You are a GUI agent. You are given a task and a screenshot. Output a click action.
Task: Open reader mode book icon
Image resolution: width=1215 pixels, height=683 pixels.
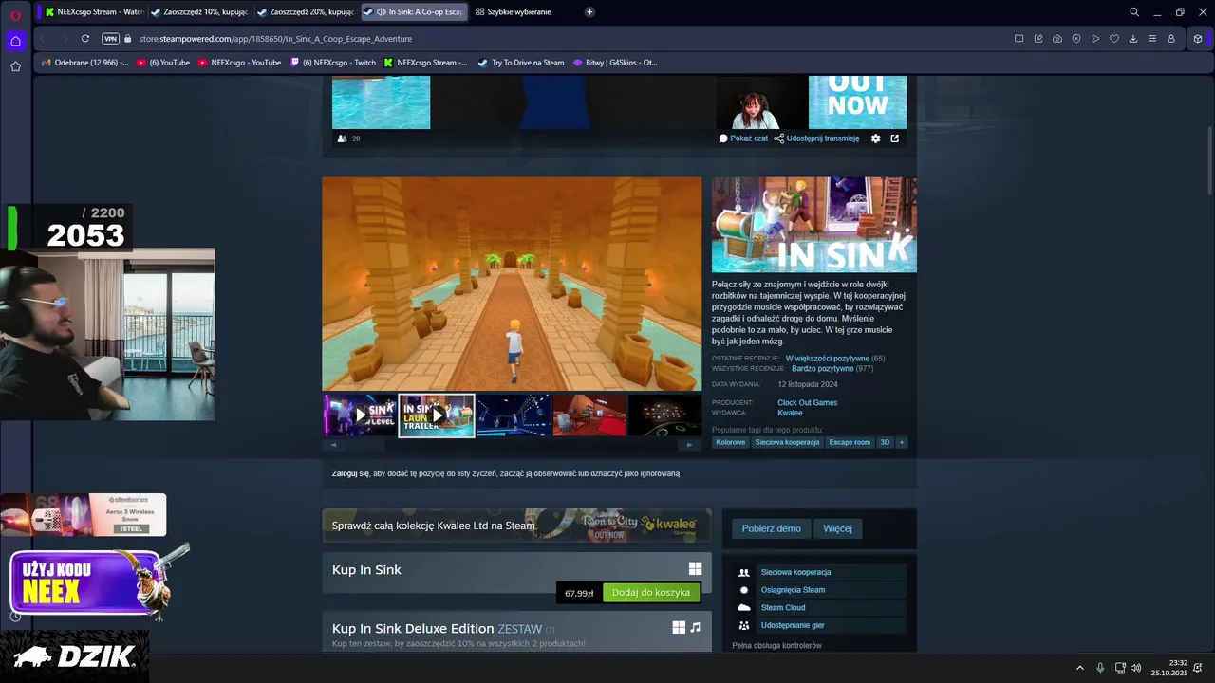(x=1019, y=39)
